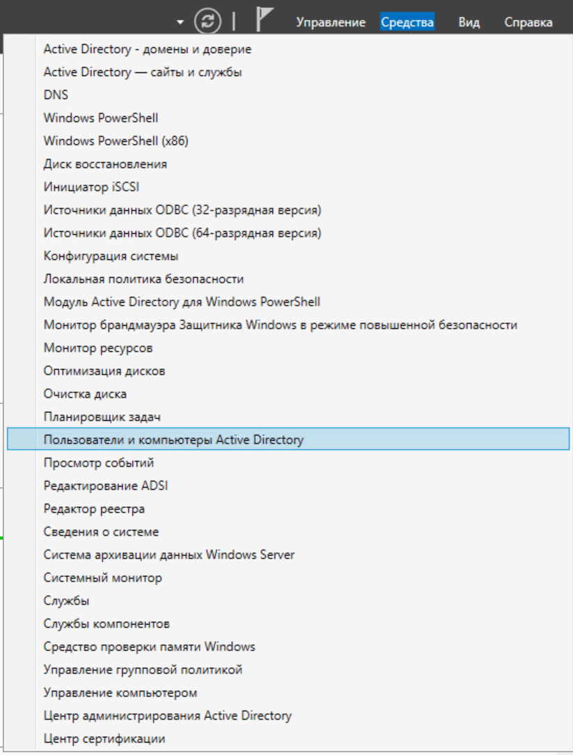The width and height of the screenshot is (573, 755).
Task: Open the notifications flag icon
Action: pyautogui.click(x=264, y=20)
